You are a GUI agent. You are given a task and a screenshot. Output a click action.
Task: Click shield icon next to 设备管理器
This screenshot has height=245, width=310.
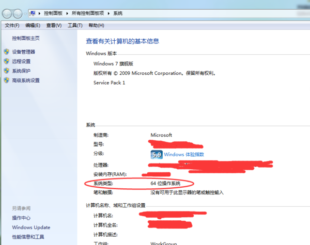[7, 52]
